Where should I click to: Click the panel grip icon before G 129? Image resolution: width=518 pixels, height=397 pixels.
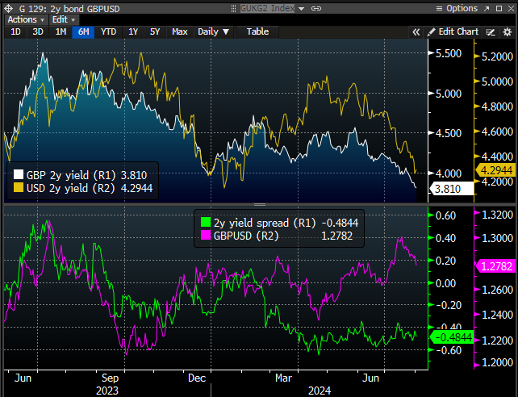tap(6, 7)
